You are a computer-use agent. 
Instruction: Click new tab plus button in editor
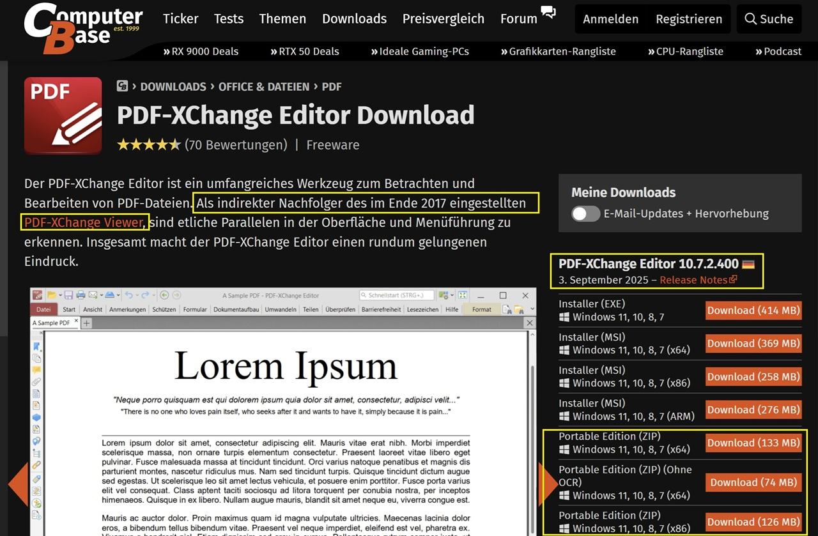coord(86,323)
